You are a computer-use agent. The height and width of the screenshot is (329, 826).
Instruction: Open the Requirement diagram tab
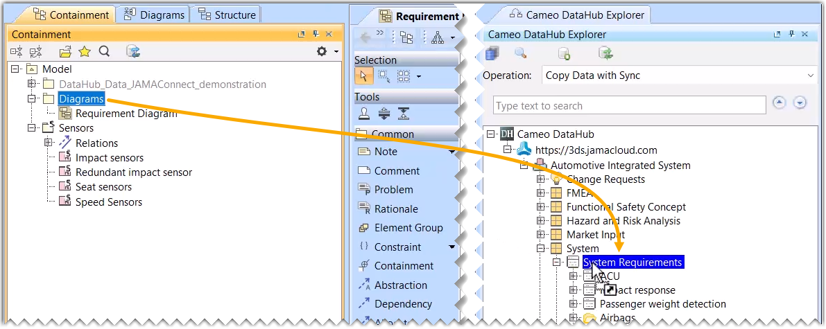[419, 17]
